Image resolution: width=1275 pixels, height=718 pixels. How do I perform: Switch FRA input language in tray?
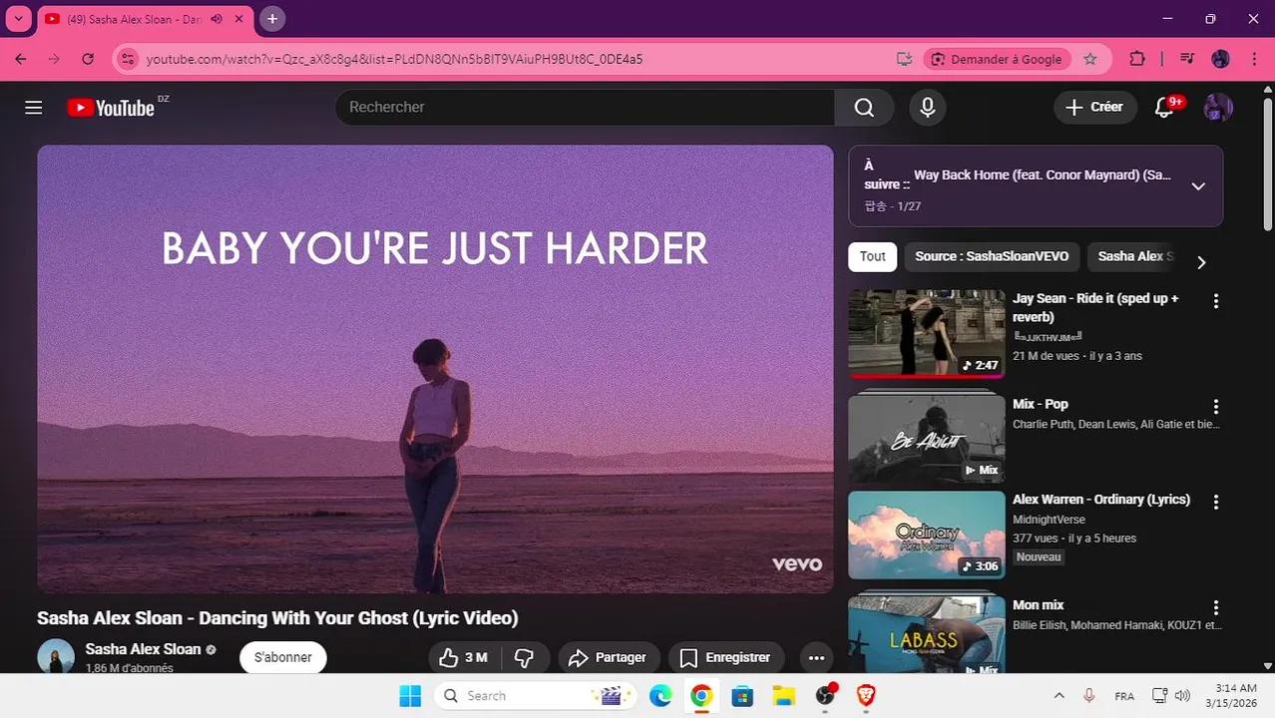pyautogui.click(x=1123, y=696)
